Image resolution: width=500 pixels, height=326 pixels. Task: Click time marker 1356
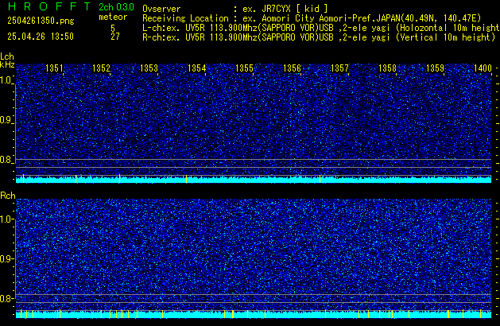click(292, 68)
